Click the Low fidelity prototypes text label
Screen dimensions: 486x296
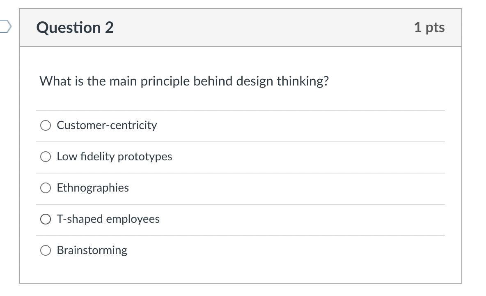(x=115, y=157)
